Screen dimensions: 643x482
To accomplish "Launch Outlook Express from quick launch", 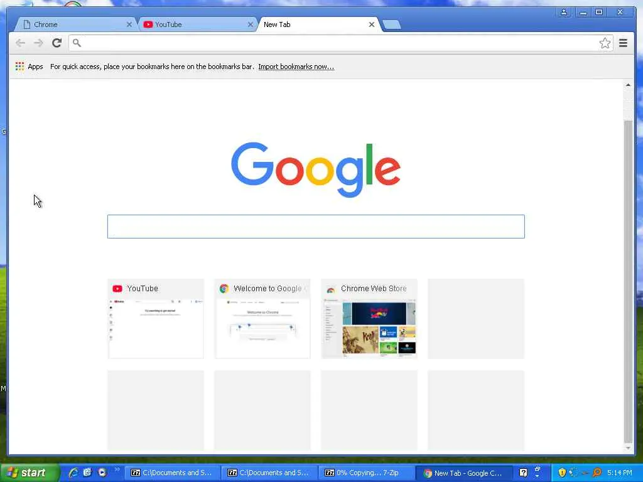I will 87,473.
